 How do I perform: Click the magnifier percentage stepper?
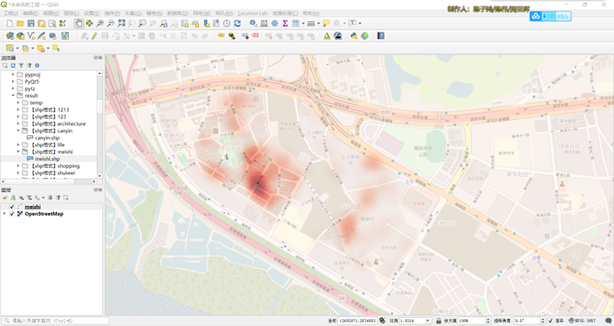(488, 320)
